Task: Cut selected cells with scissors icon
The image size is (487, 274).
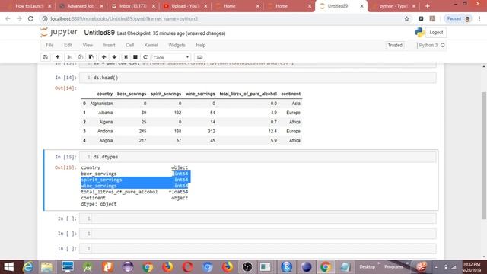Action: (x=69, y=57)
